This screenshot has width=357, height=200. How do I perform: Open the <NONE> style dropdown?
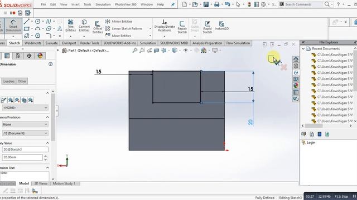[x=25, y=108]
